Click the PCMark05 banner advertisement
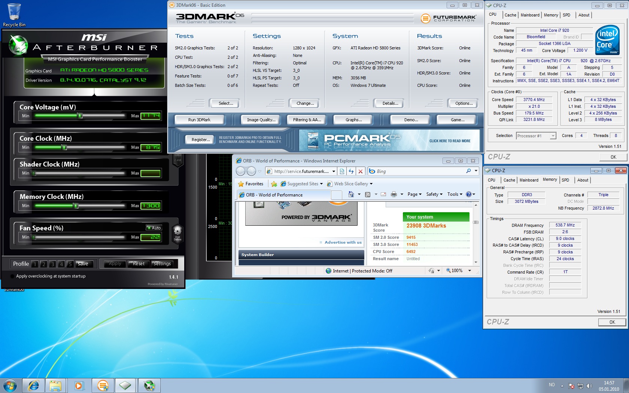Image resolution: width=629 pixels, height=393 pixels. click(x=389, y=140)
